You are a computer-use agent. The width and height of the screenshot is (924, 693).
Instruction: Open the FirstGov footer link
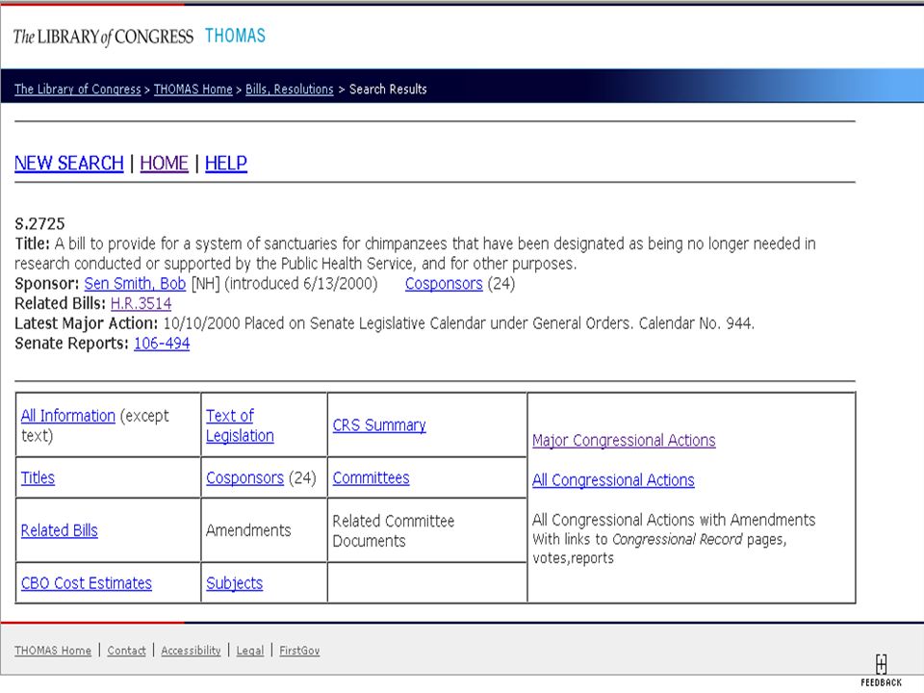tap(299, 651)
